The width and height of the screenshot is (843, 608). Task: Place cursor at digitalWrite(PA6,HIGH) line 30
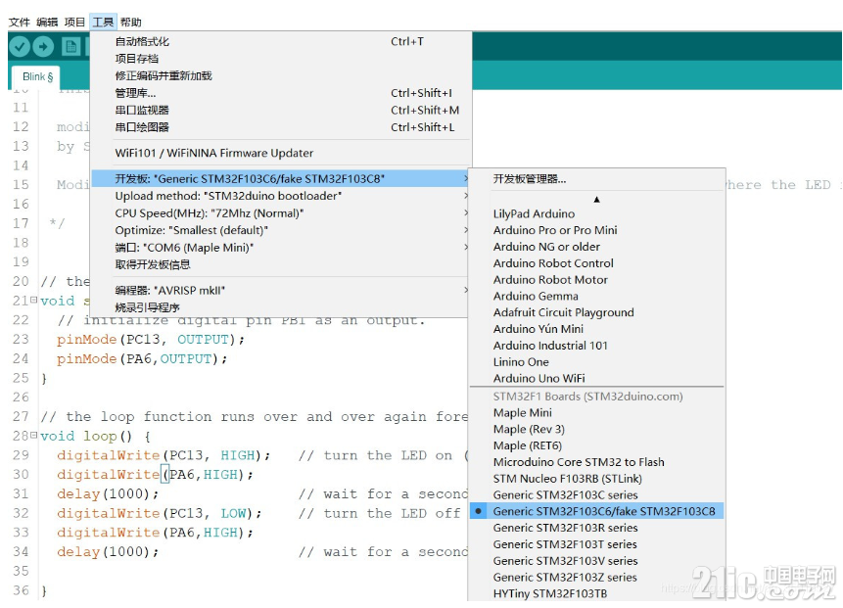(155, 475)
